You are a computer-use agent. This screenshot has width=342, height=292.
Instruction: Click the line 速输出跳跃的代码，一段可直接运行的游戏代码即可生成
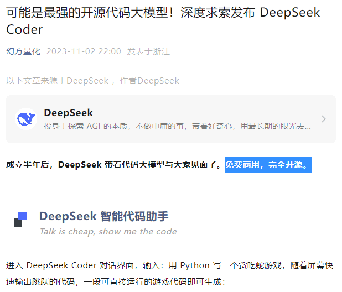click(116, 282)
